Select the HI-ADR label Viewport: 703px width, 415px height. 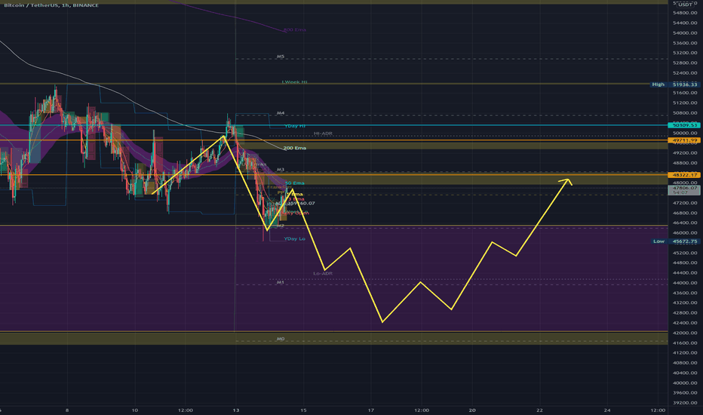[x=323, y=134]
